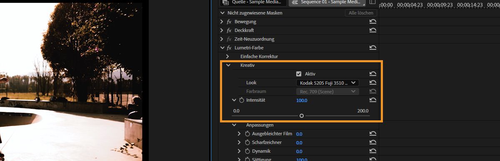Toggle fx bypass for Lumetri-Farbe
Image resolution: width=500 pixels, height=161 pixels.
[x=229, y=48]
